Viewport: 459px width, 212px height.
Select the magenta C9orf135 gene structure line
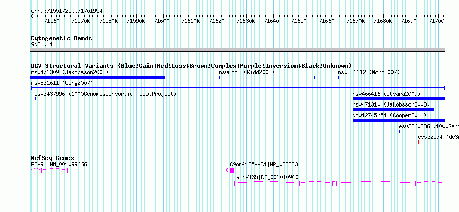click(x=339, y=183)
